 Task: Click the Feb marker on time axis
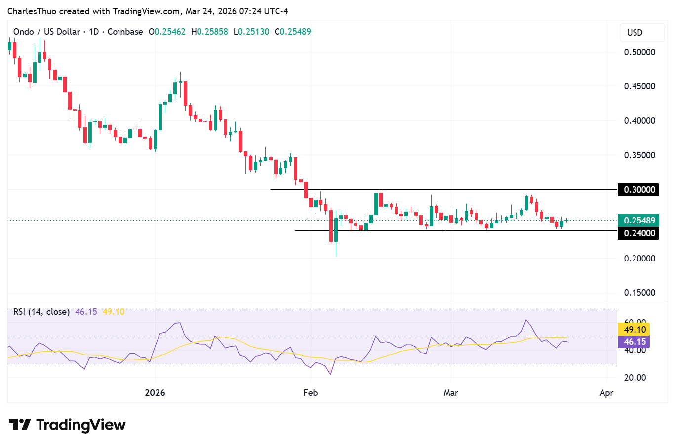pos(310,393)
